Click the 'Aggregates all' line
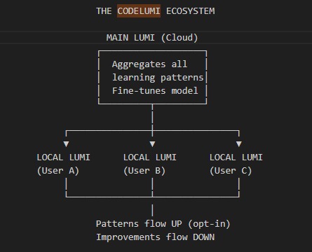Screen dimensions: 312x252 [x=149, y=64]
